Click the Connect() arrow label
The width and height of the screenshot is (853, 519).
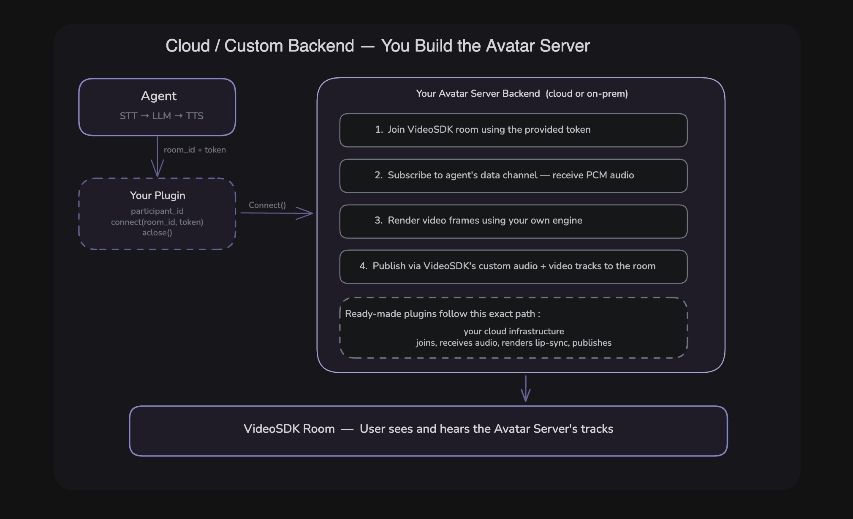(267, 205)
